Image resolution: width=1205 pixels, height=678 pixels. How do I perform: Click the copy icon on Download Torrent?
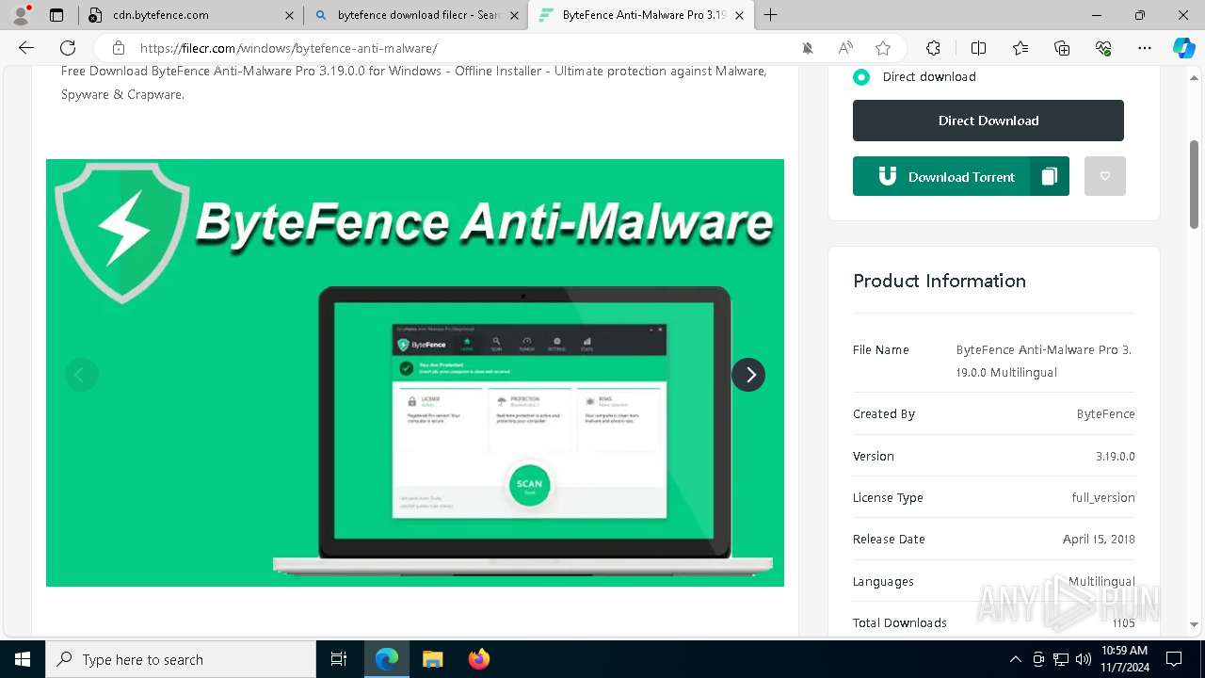1050,176
